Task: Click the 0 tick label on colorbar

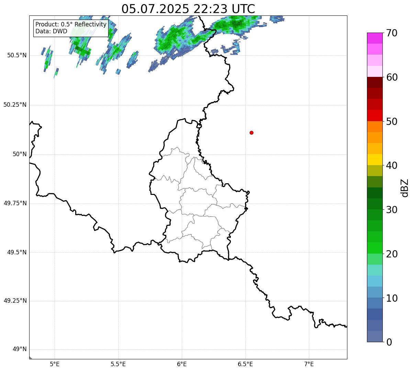Action: [x=389, y=342]
